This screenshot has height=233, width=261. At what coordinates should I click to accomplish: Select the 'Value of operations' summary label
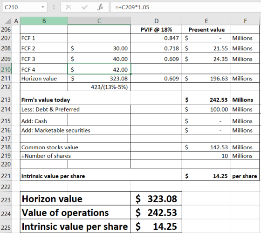[x=76, y=213]
